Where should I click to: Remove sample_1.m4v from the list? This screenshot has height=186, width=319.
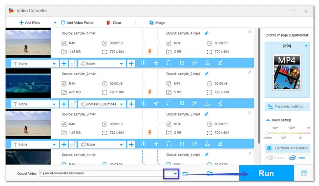point(250,32)
